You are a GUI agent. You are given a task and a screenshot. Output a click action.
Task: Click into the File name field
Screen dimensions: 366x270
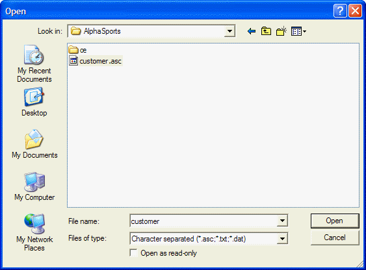203,221
